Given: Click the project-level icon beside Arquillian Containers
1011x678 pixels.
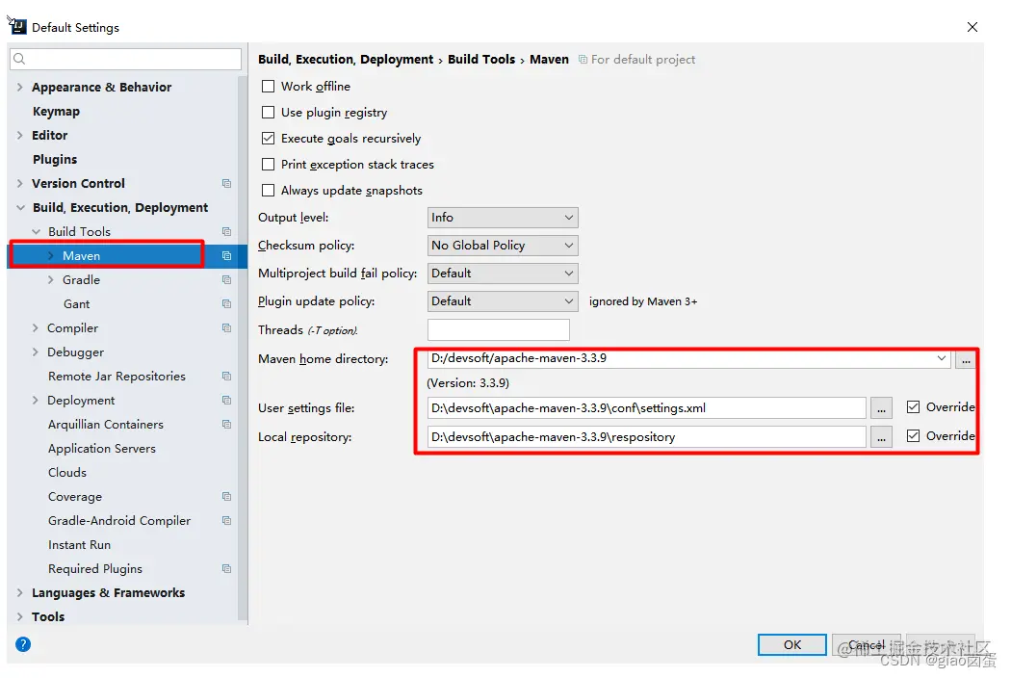Looking at the screenshot, I should 226,425.
